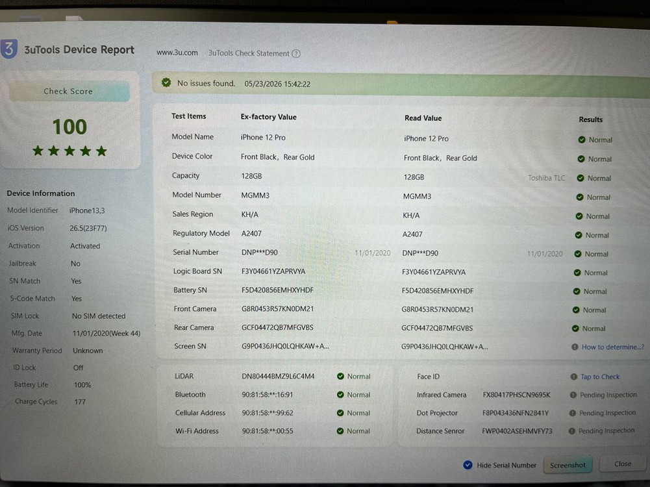Select the ex-factory Model Number MGMM3
Screen dimensions: 650x487
click(x=255, y=195)
